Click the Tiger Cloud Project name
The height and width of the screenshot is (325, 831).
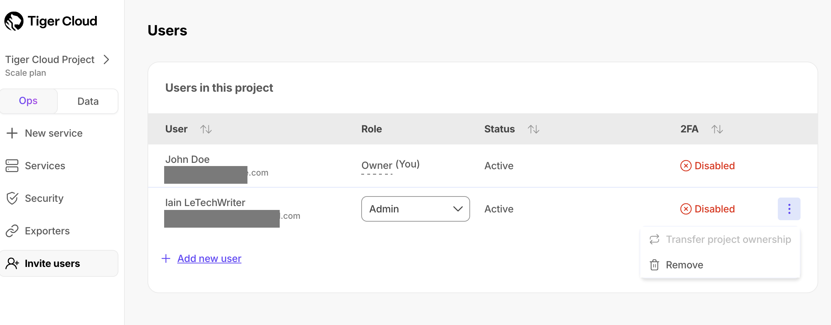[50, 59]
